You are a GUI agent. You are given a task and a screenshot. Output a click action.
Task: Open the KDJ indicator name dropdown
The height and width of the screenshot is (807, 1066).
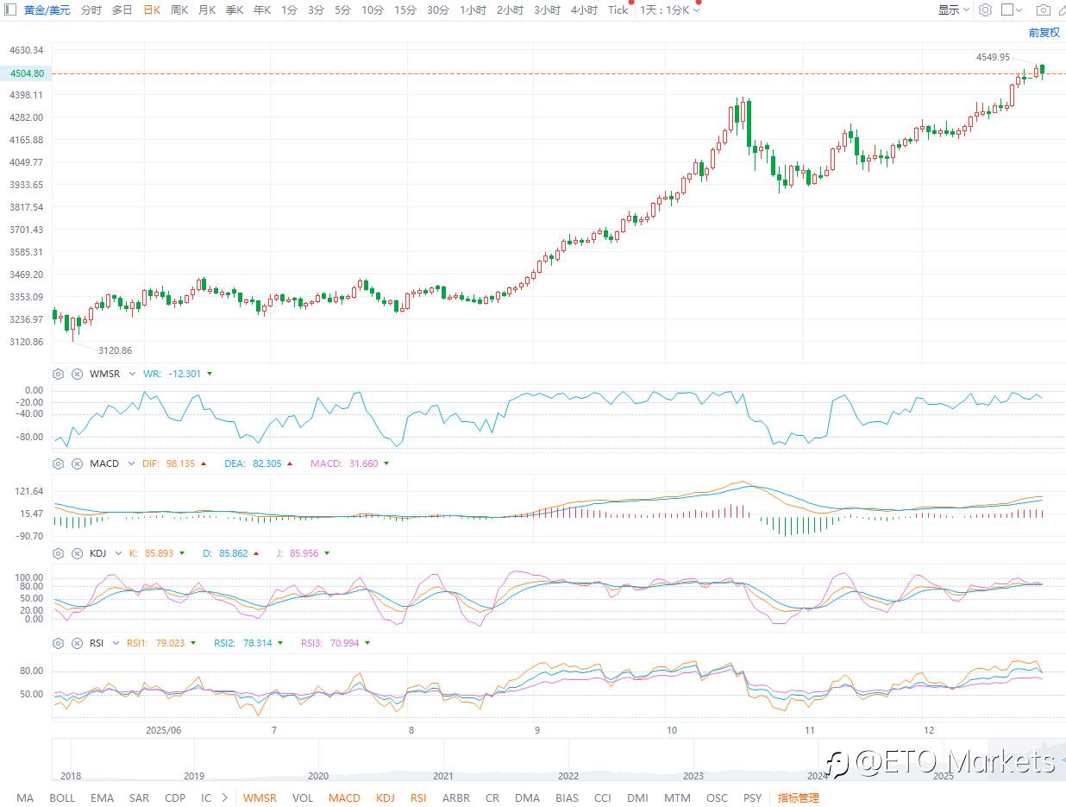(x=116, y=553)
